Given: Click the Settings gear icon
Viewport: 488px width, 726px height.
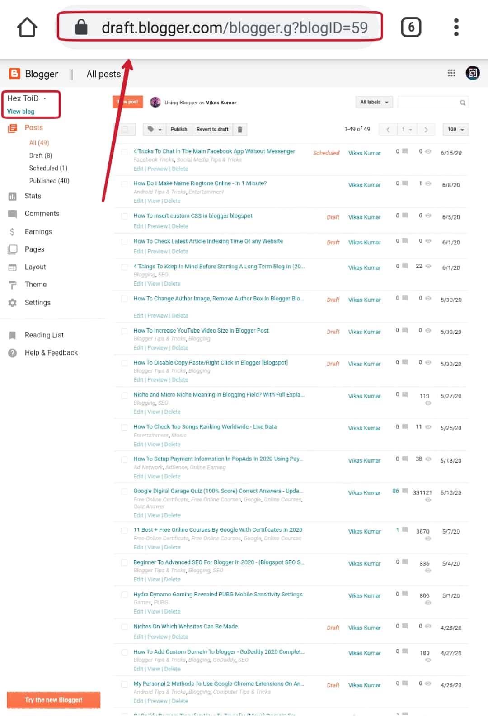Looking at the screenshot, I should click(13, 303).
